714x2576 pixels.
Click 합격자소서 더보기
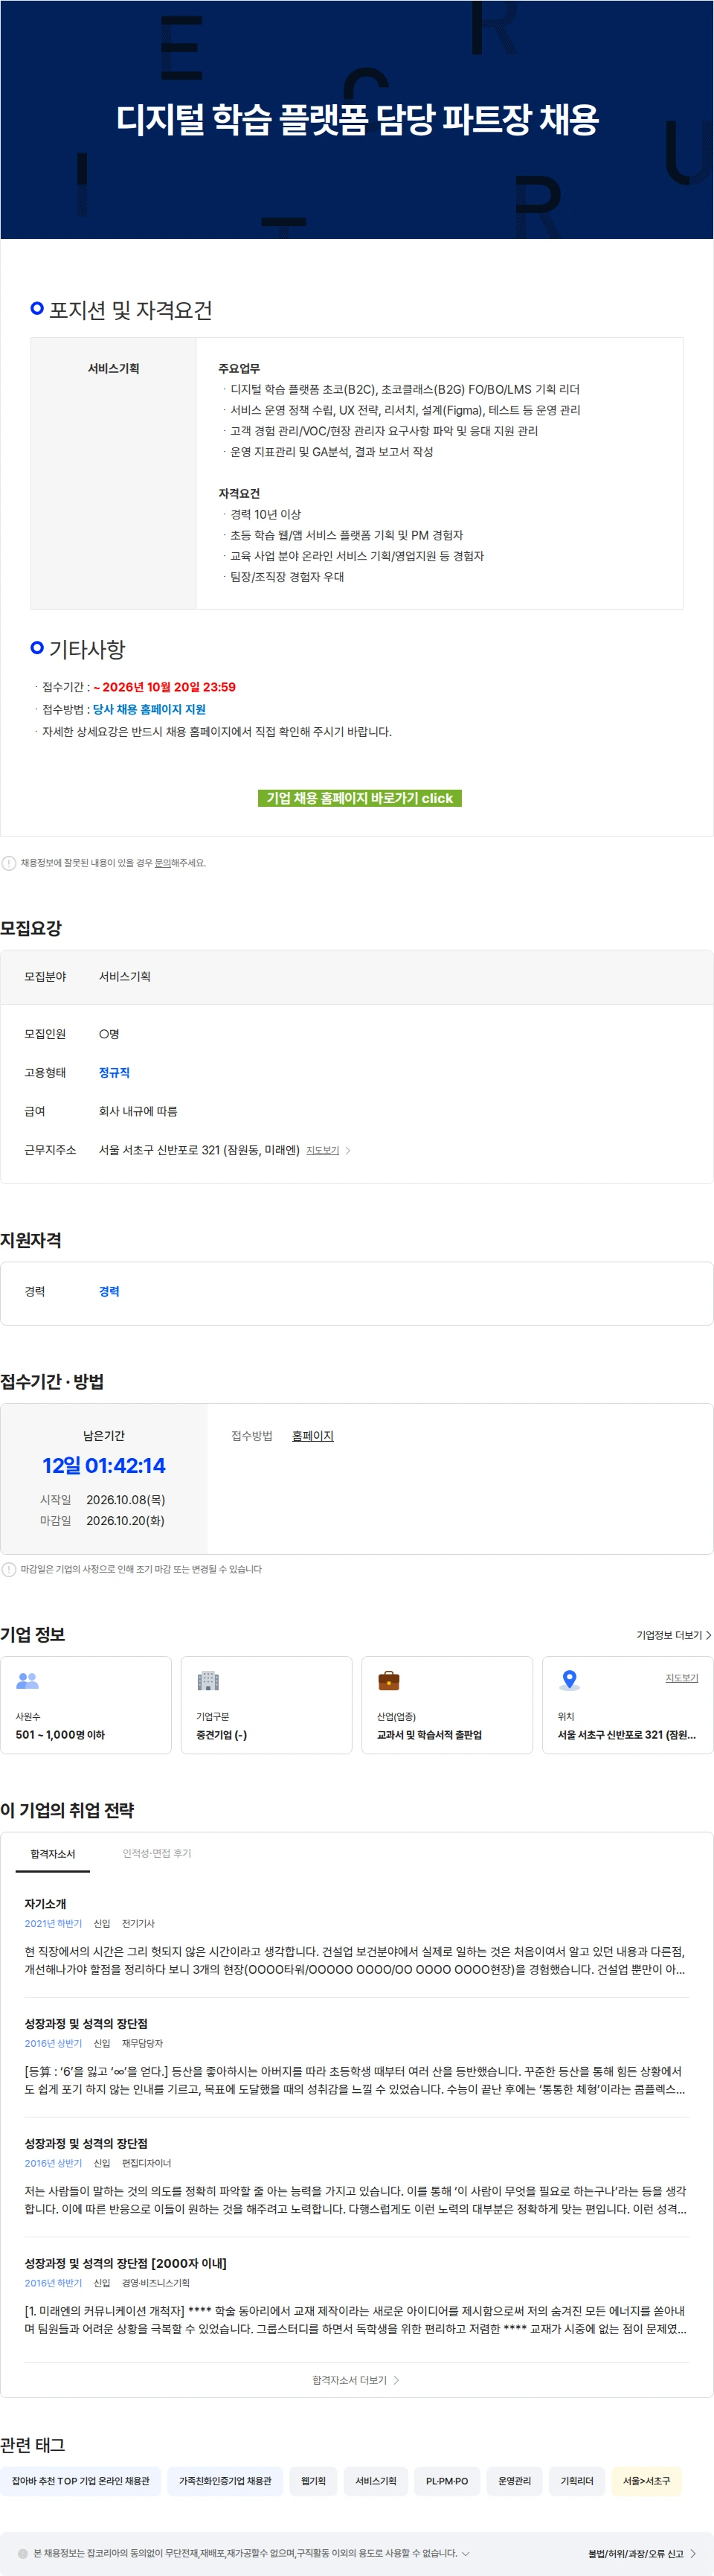356,2380
